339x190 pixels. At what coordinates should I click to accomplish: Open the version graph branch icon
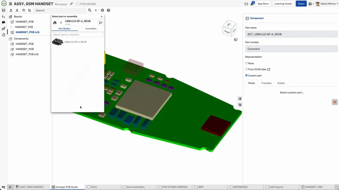pos(101,23)
